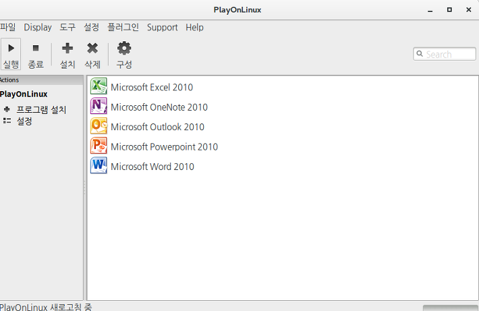Select the 'Microsoft OneNote 2010' text row
Screen dimensions: 479x311
click(x=159, y=107)
